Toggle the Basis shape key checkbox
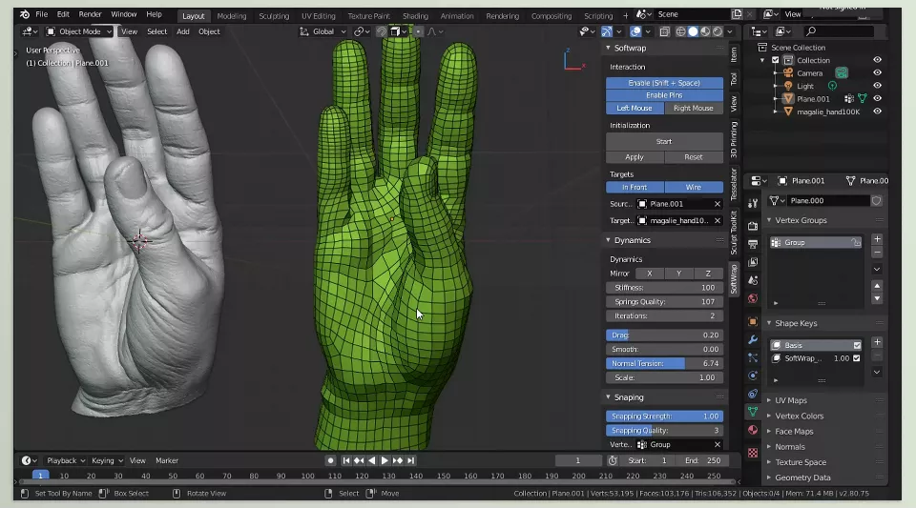This screenshot has width=916, height=508. (857, 345)
